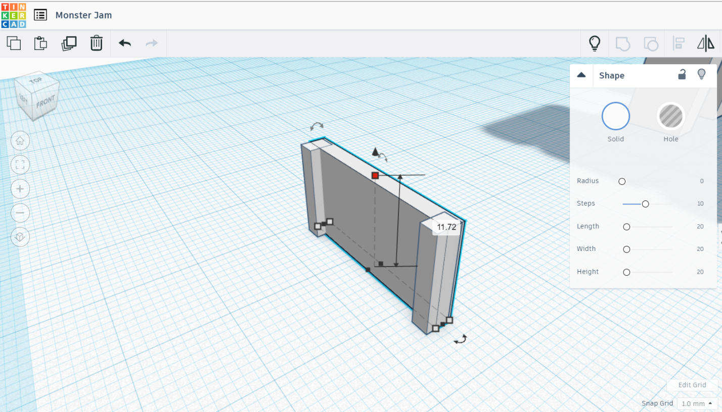Toggle the shape lock icon
Image resolution: width=722 pixels, height=412 pixels.
pyautogui.click(x=682, y=75)
